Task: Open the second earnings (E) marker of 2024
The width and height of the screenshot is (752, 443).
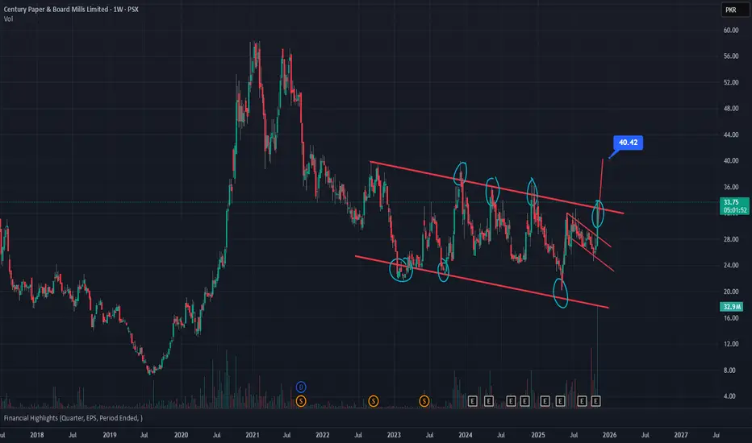Action: [489, 401]
